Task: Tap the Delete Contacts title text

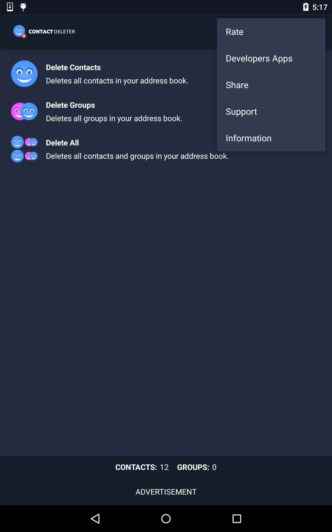Action: pyautogui.click(x=73, y=67)
